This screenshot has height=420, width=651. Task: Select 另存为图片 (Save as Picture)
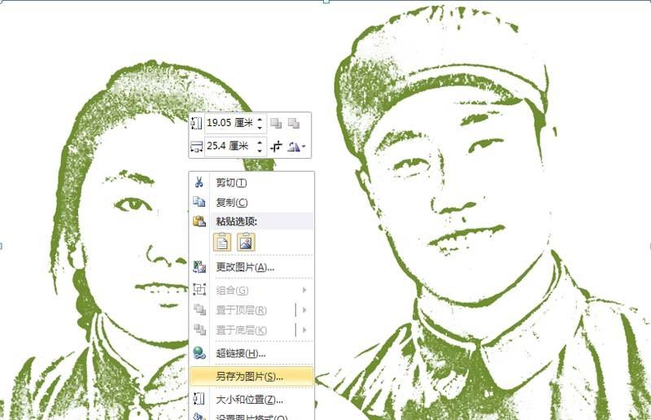click(251, 376)
